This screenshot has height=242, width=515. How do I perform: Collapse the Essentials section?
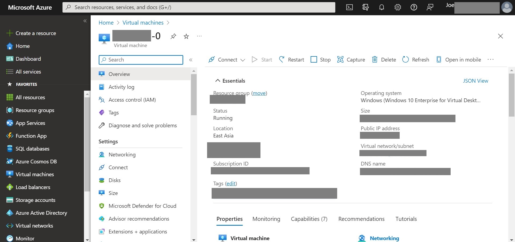tap(217, 80)
